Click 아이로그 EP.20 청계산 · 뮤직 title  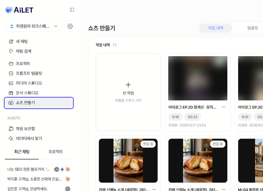192,107
